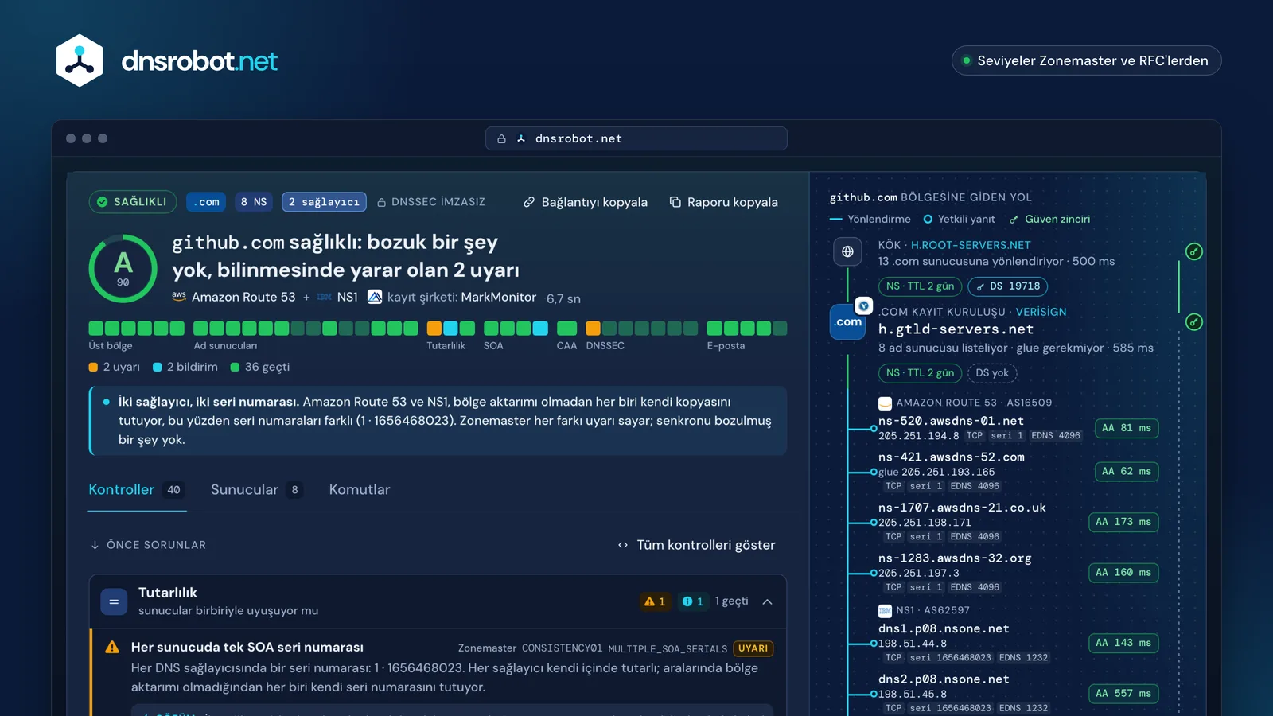Image resolution: width=1273 pixels, height=716 pixels.
Task: Click the UYARI severity tag
Action: pyautogui.click(x=753, y=648)
